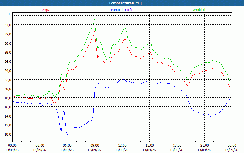
Task: Click the "10,0" y-axis value
Action: pyautogui.click(x=8, y=134)
